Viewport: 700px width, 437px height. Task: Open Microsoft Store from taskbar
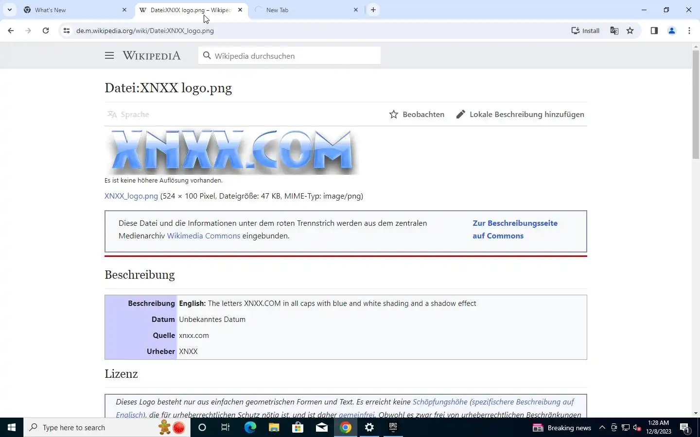point(297,427)
